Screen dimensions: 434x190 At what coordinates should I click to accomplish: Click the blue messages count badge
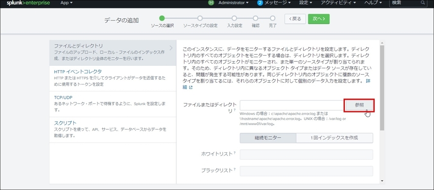[260, 3]
